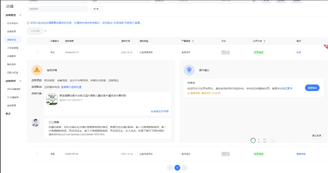
Task: Open 子账号管理 in the sidebar
Action: coord(12,48)
